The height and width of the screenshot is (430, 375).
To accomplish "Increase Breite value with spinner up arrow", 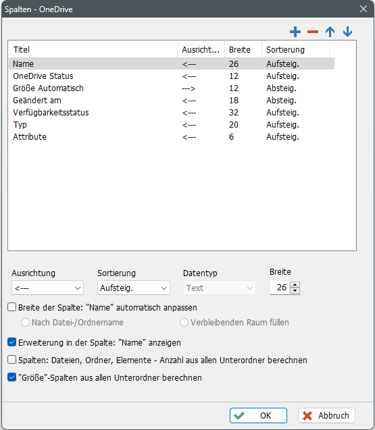I will [x=295, y=285].
